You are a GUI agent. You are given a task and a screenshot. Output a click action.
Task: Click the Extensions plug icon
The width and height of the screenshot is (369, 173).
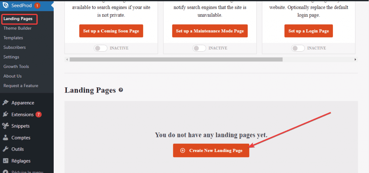coord(5,114)
